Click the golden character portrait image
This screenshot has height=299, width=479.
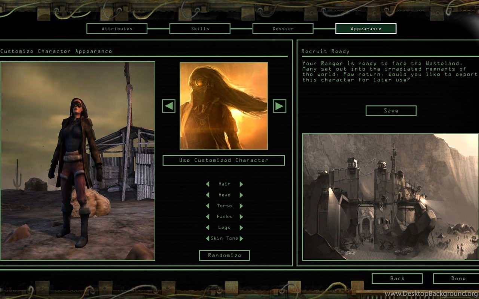tap(224, 106)
